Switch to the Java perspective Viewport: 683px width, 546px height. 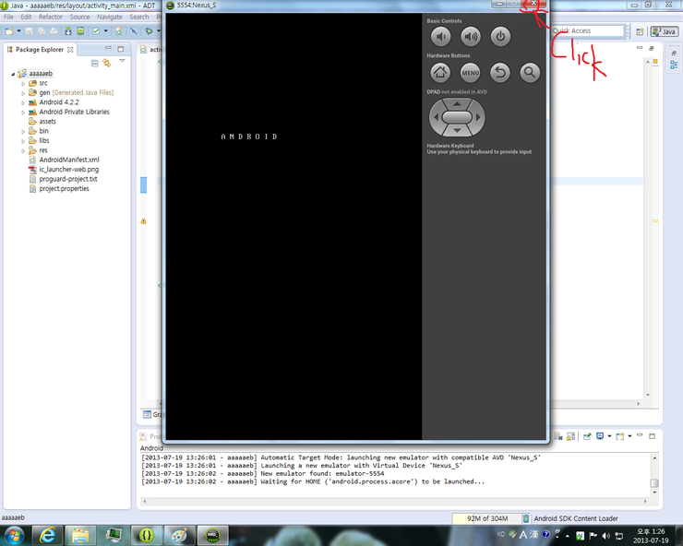(x=664, y=31)
